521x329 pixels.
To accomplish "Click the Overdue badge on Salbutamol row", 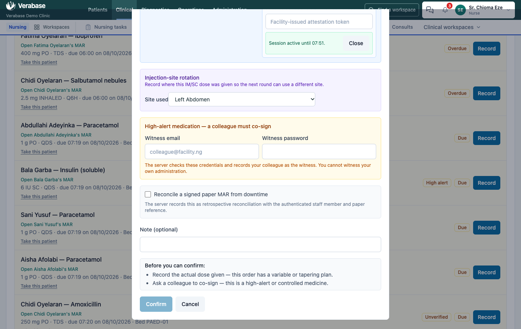I will coord(457,93).
